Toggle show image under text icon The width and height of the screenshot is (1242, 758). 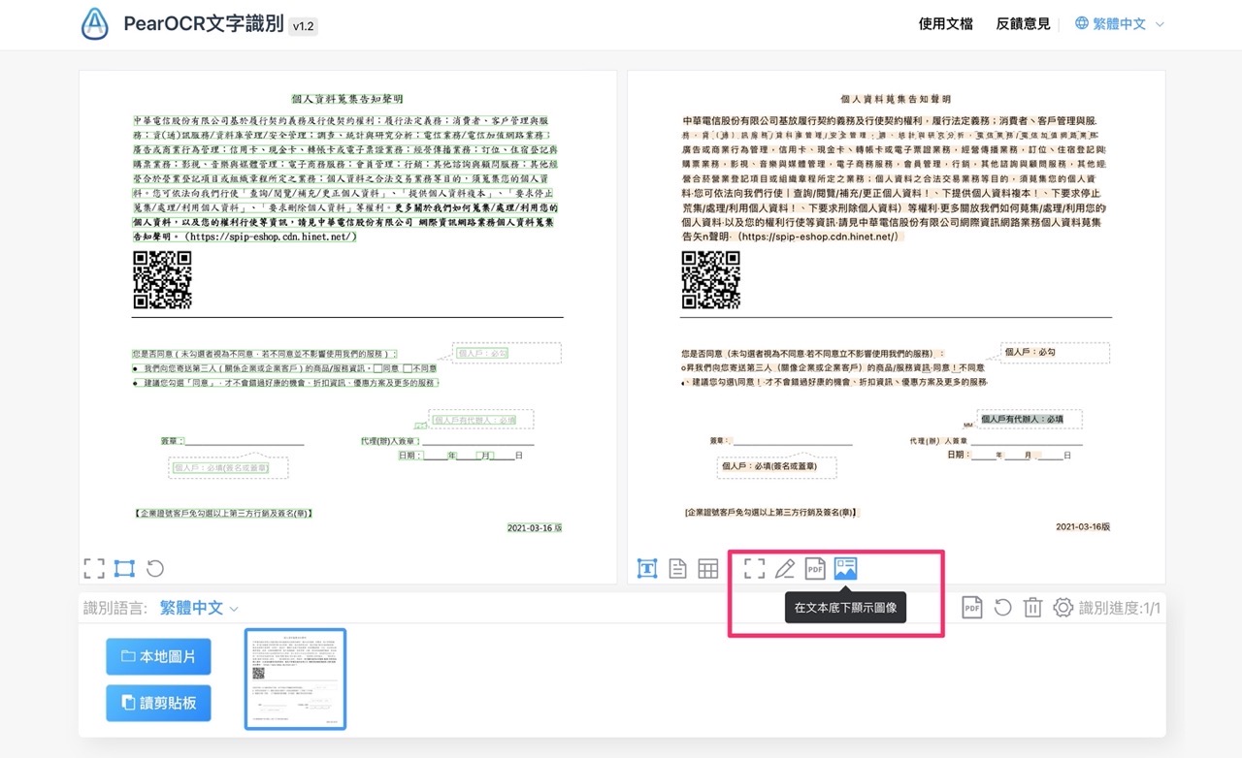(x=846, y=569)
